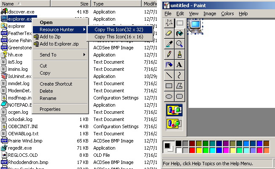The width and height of the screenshot is (275, 169).
Task: Pick the Polygon shape tool
Action: tap(180, 86)
